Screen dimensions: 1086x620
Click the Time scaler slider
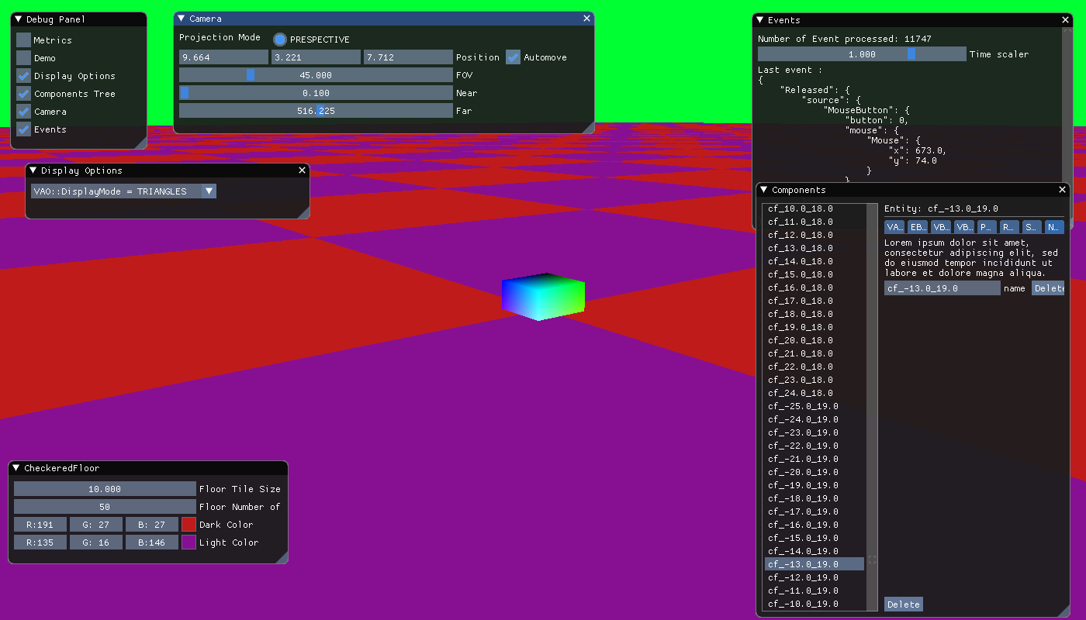click(862, 54)
